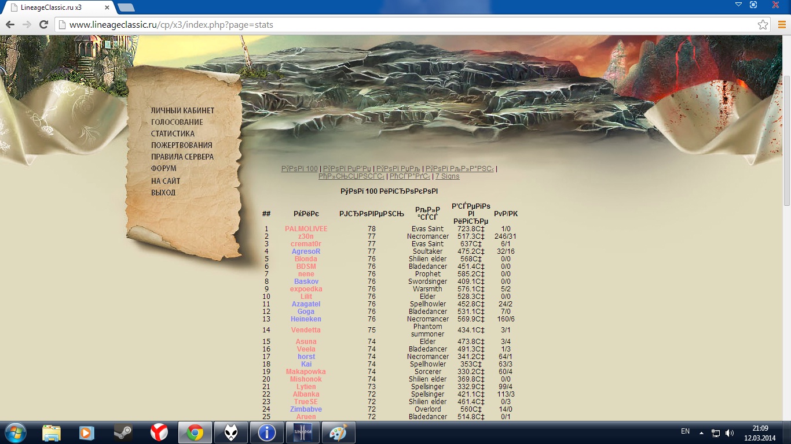Screen dimensions: 791x444
Task: Open File Explorer from the taskbar
Action: (x=52, y=432)
